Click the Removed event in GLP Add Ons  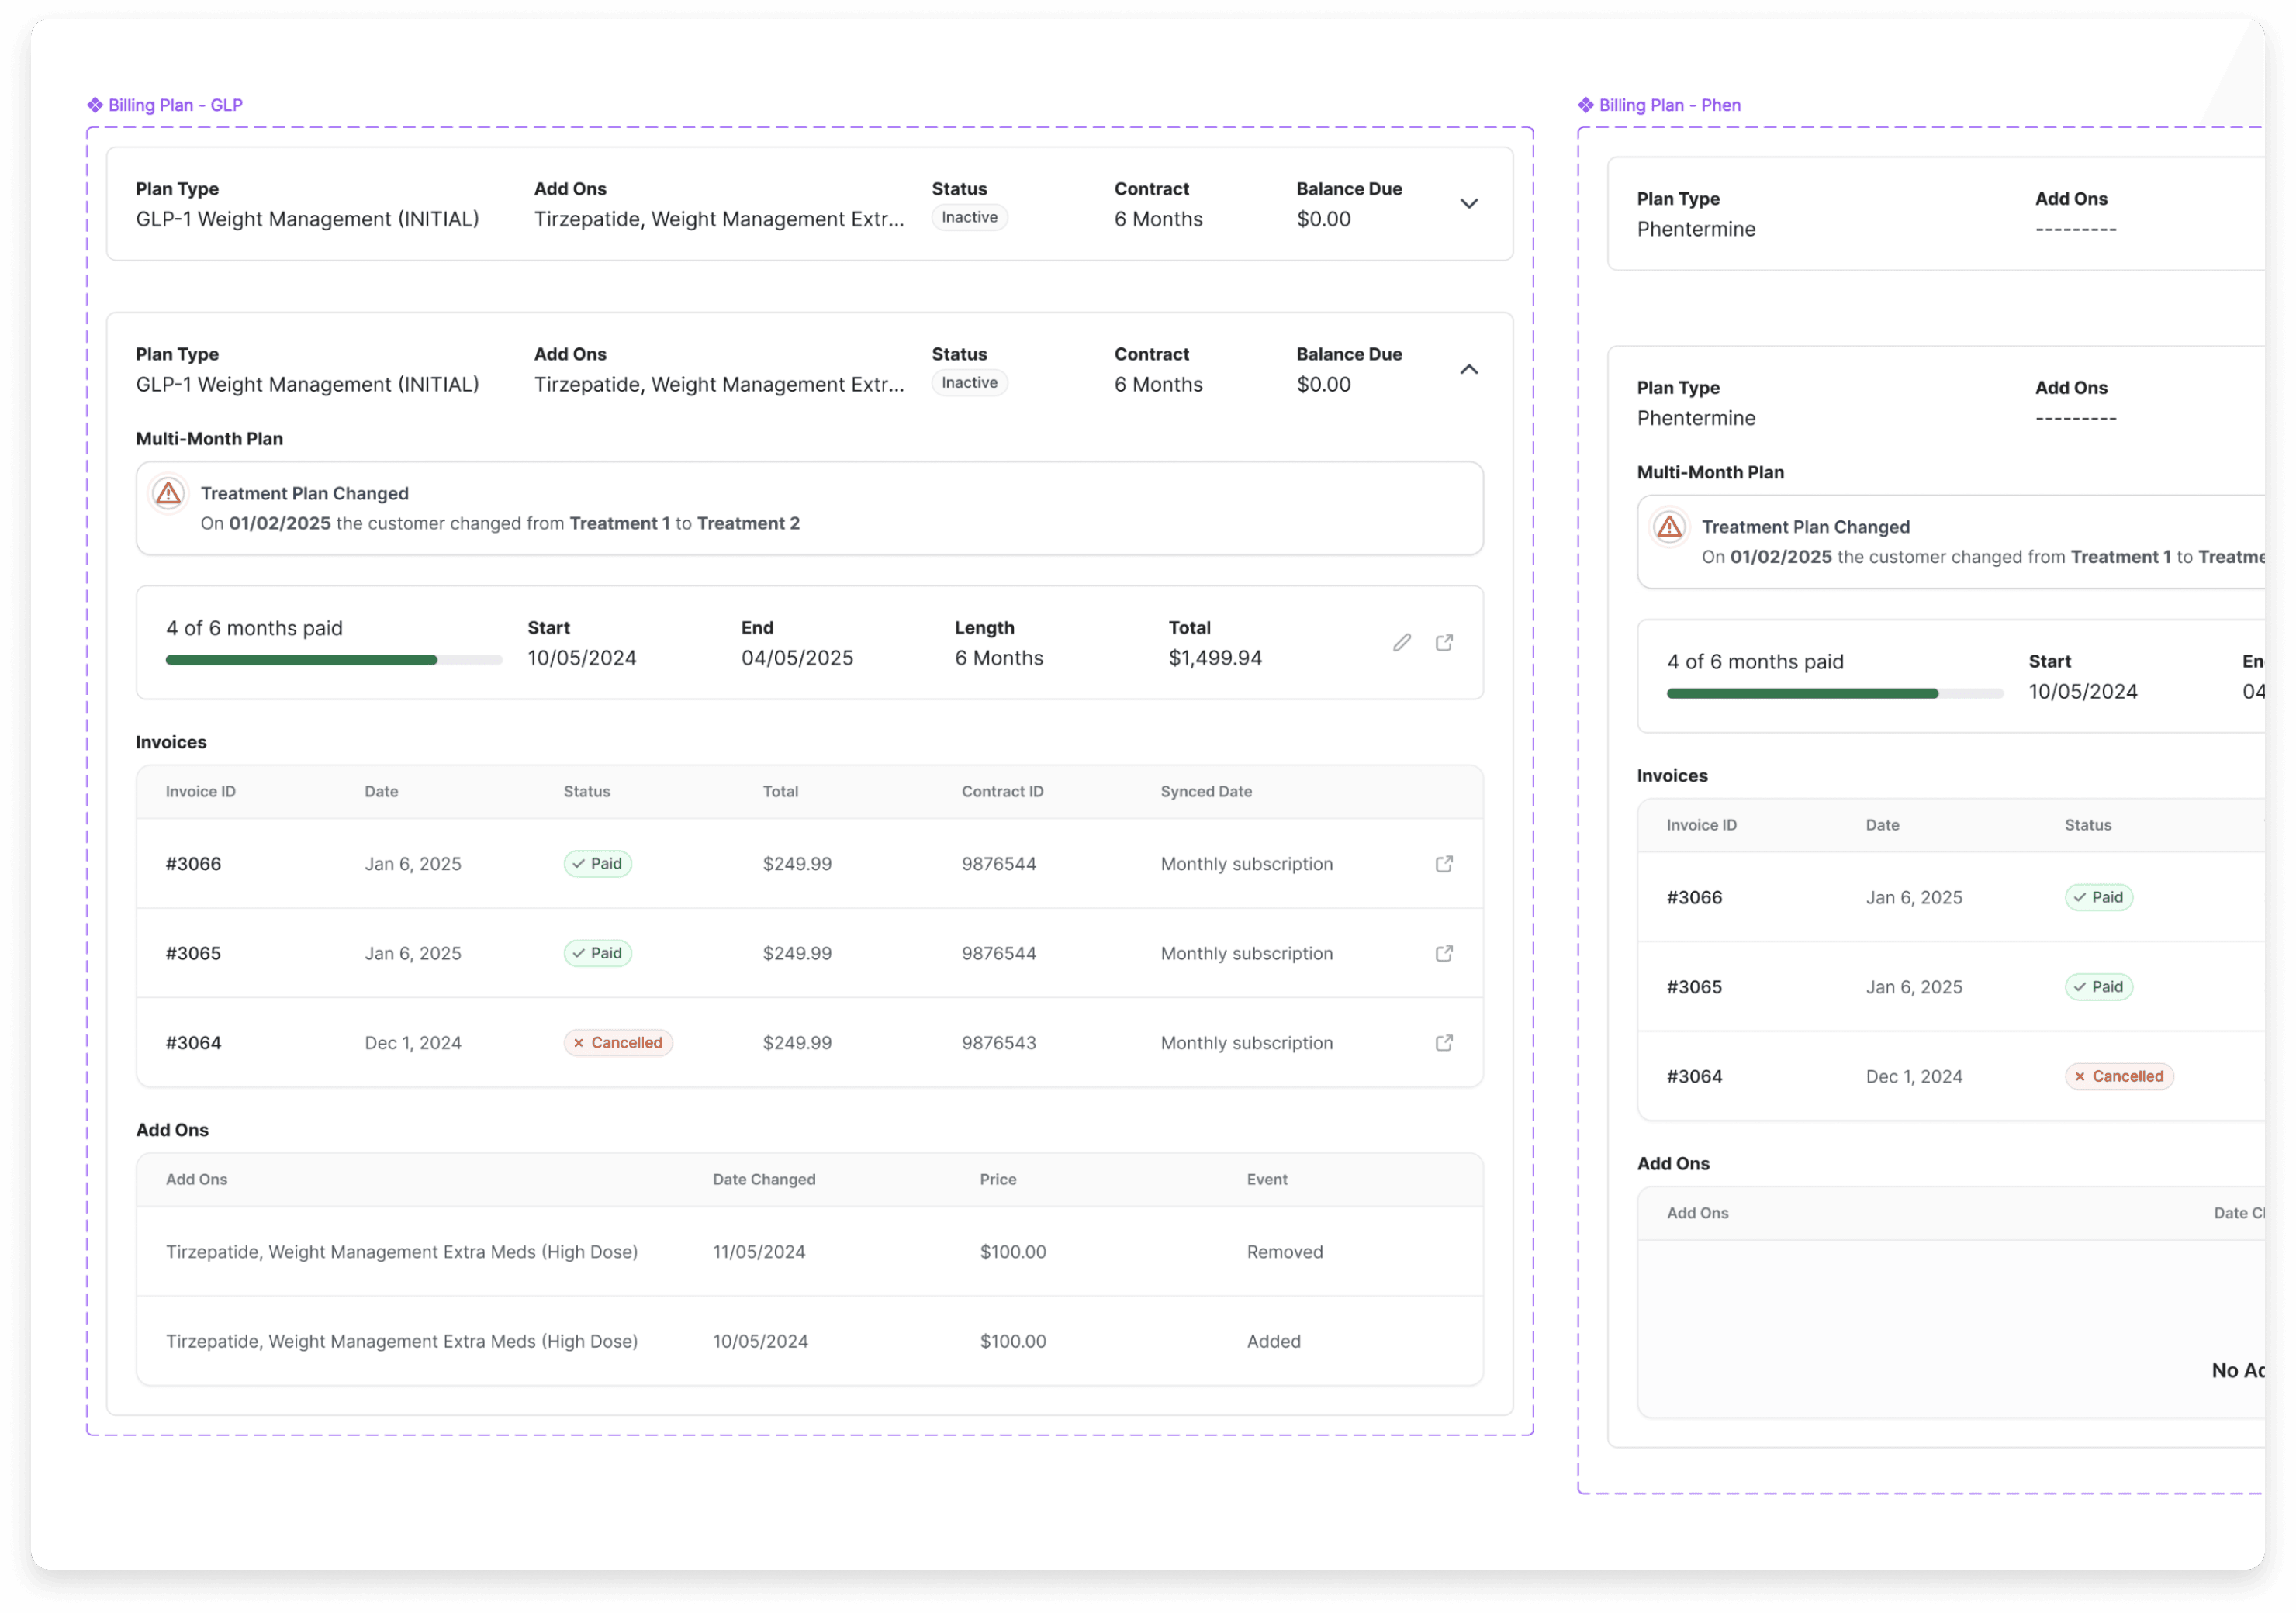[1285, 1252]
